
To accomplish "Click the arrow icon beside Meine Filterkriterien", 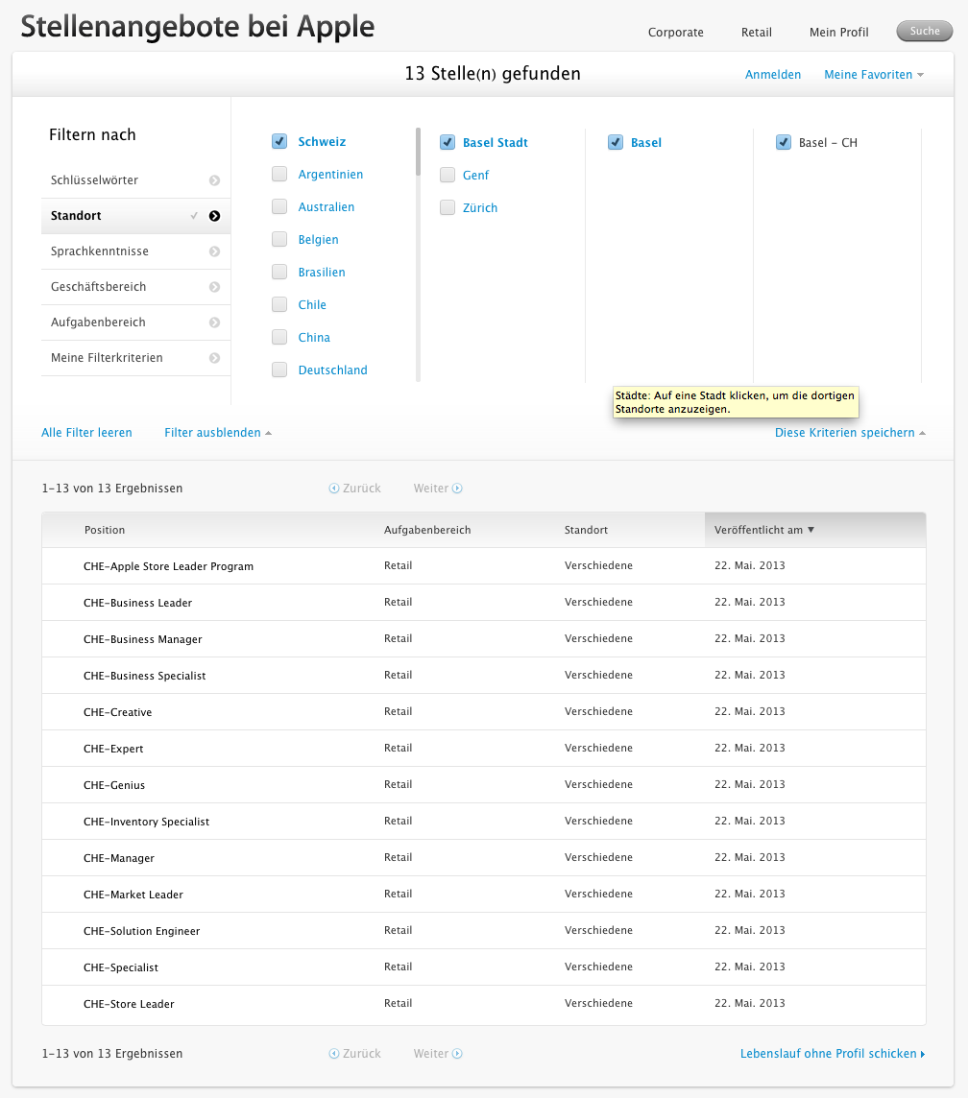I will (214, 358).
